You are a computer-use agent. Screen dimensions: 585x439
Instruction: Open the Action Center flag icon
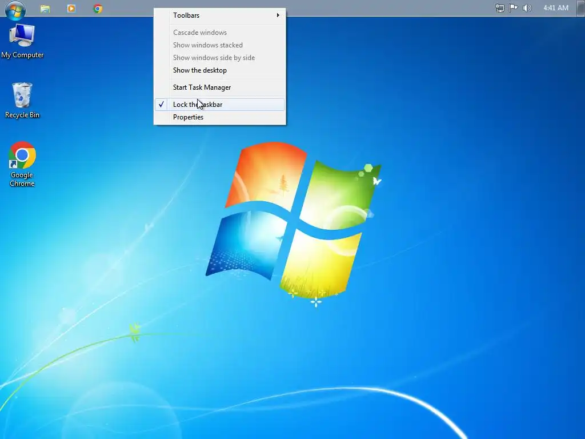point(514,8)
